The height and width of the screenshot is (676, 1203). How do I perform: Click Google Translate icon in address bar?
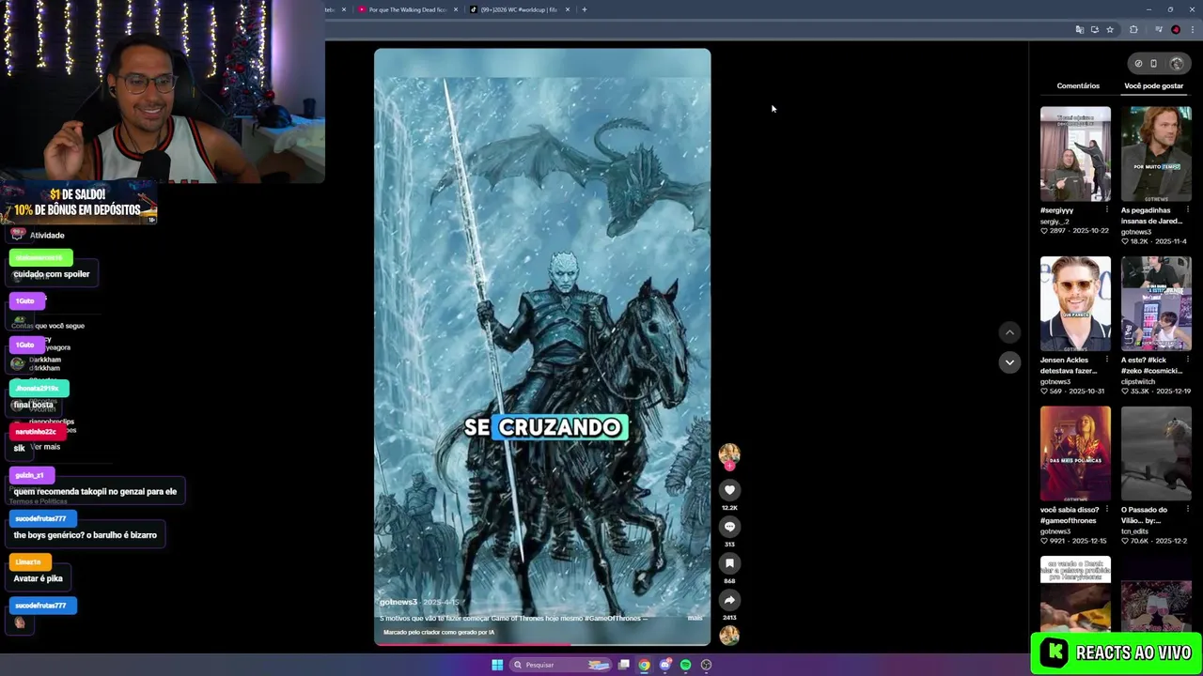click(1079, 30)
